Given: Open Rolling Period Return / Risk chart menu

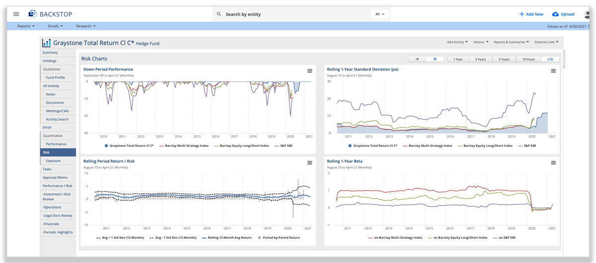Looking at the screenshot, I should pyautogui.click(x=310, y=163).
